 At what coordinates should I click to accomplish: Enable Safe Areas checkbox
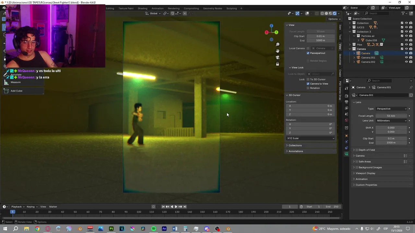(357, 161)
